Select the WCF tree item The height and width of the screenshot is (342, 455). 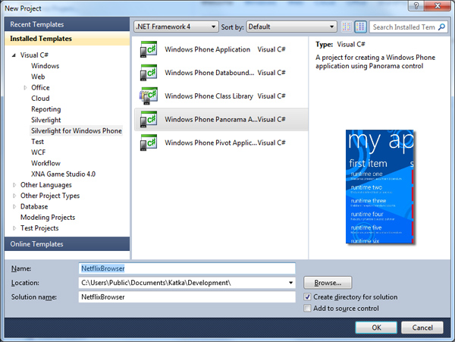click(39, 152)
